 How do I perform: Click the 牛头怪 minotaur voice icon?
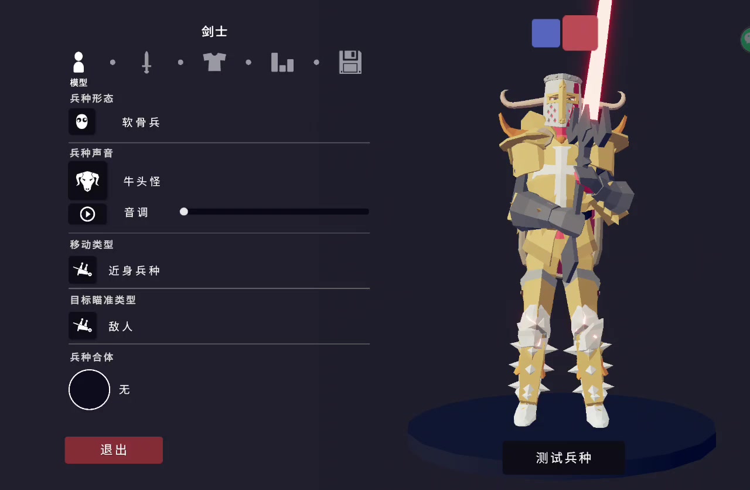point(87,181)
